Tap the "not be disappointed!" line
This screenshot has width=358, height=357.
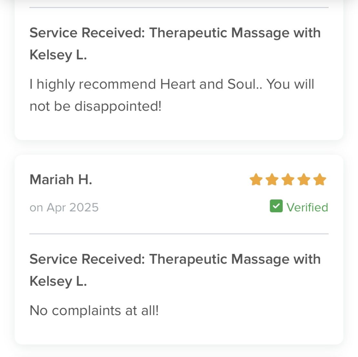pyautogui.click(x=95, y=106)
